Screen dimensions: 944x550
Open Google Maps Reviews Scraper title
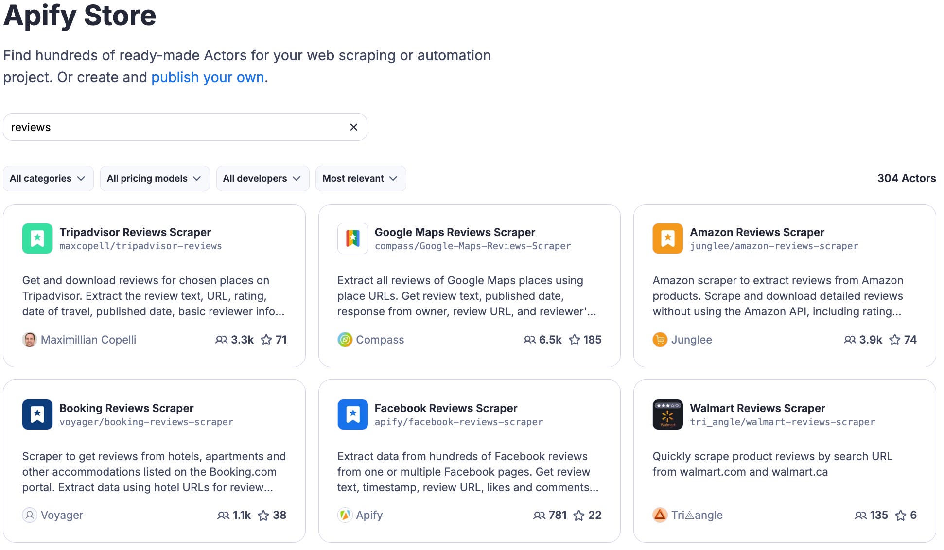455,232
